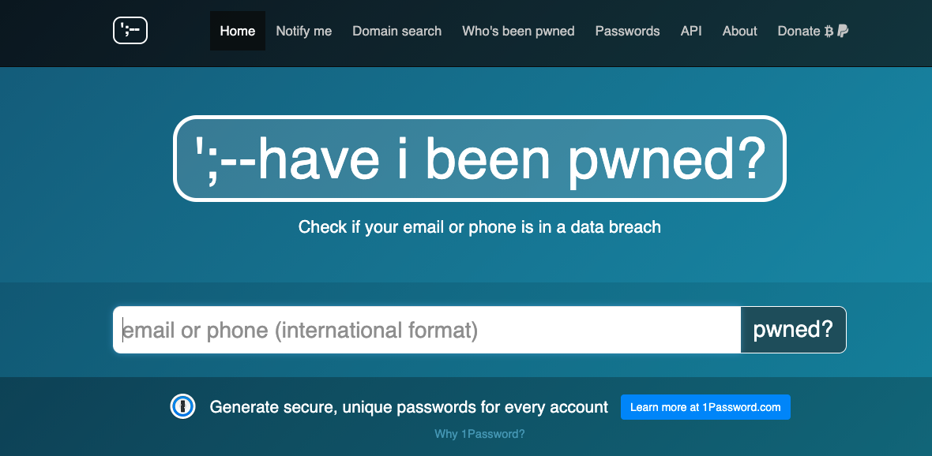Click the large 'have i been pwned?' banner
The image size is (932, 456).
[x=479, y=159]
